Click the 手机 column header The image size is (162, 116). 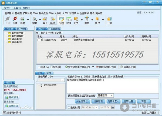(48, 37)
